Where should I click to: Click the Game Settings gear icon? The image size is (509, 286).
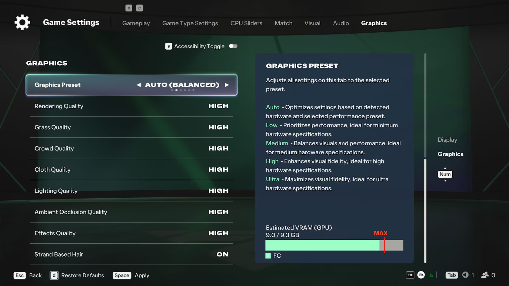22,22
